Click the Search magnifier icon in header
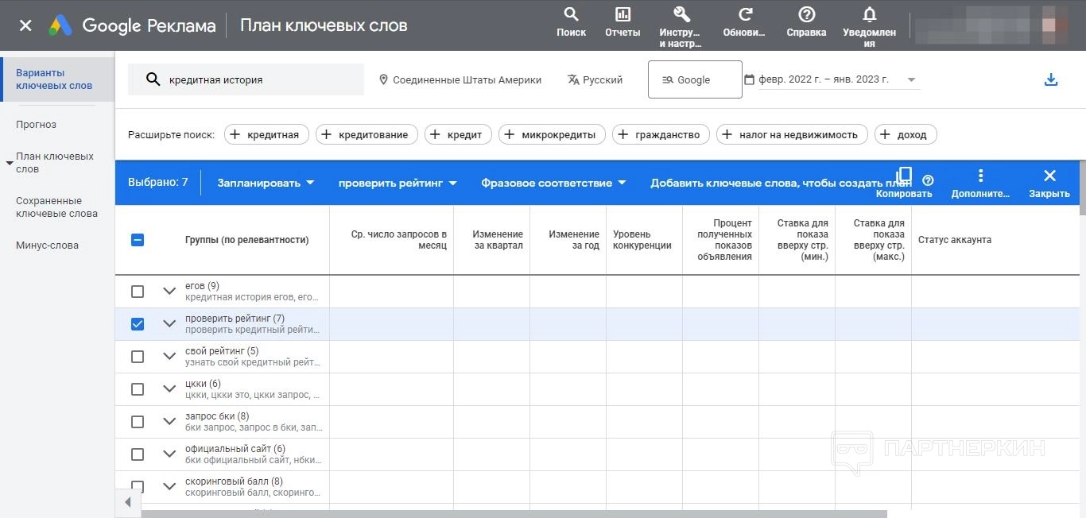This screenshot has height=518, width=1086. tap(571, 15)
